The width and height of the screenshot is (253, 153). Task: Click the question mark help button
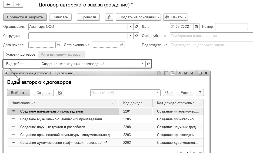200,93
